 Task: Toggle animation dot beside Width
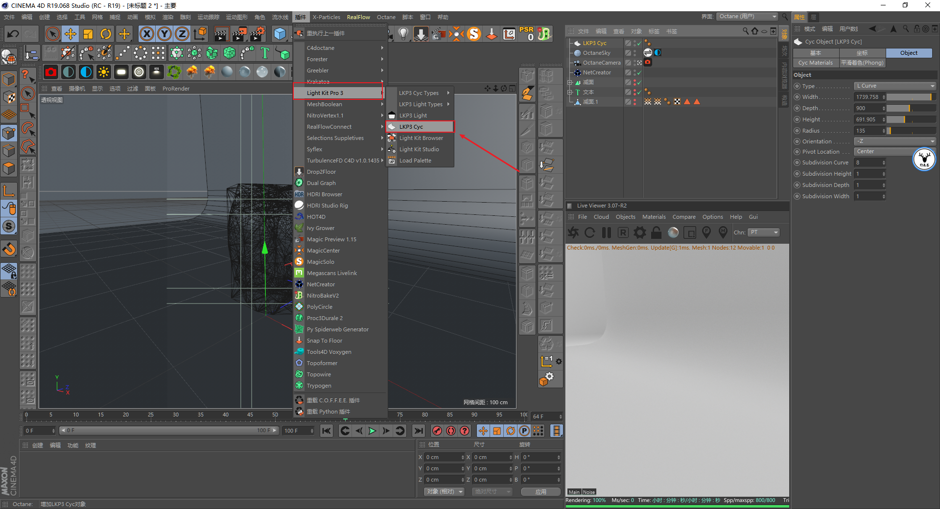(x=797, y=97)
